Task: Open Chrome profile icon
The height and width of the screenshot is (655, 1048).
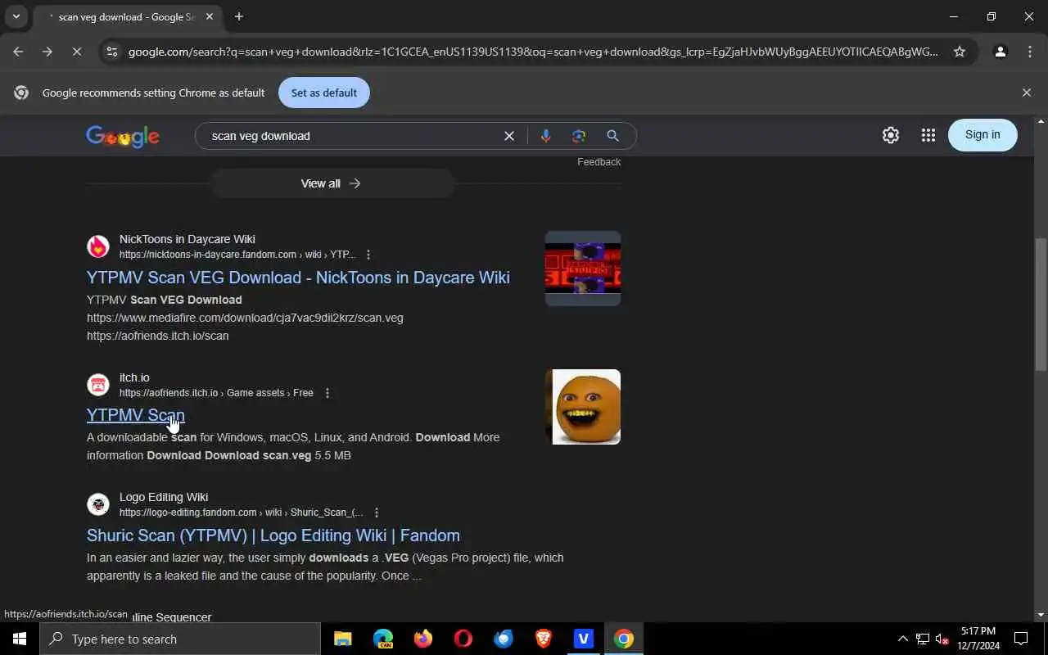Action: (1000, 52)
